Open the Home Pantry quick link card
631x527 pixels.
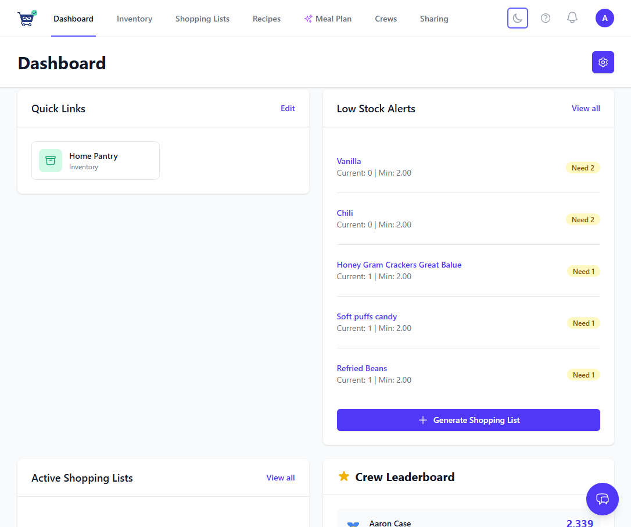[95, 160]
